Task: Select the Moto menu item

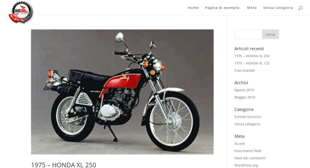Action: tap(252, 8)
